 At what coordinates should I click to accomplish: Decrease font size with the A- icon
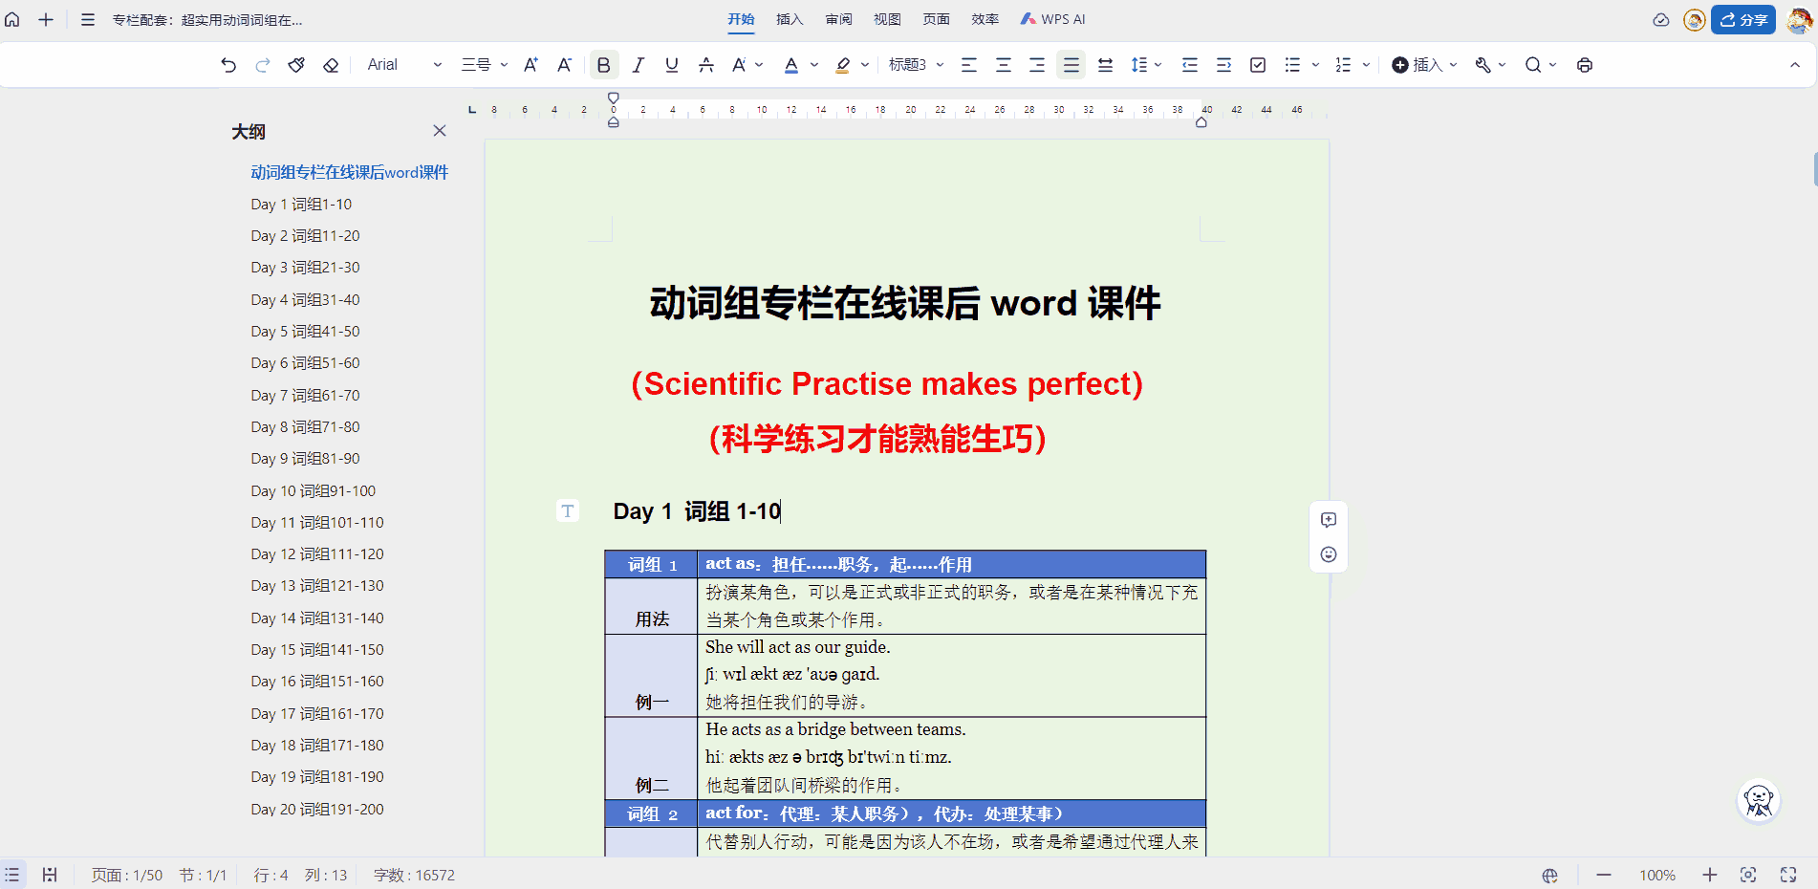coord(565,65)
